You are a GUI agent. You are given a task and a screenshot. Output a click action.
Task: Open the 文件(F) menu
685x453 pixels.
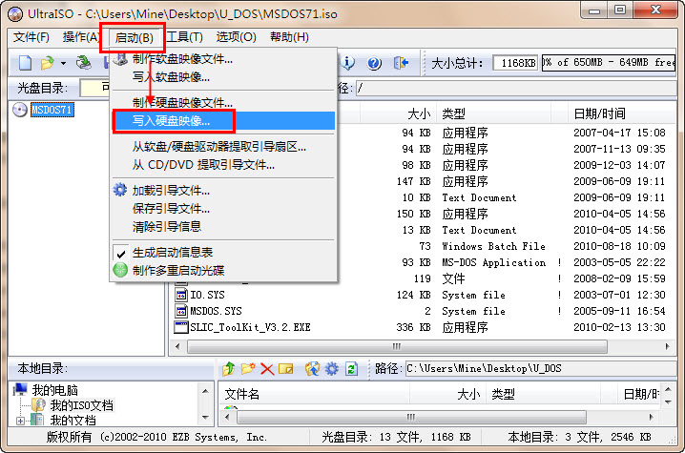[31, 37]
